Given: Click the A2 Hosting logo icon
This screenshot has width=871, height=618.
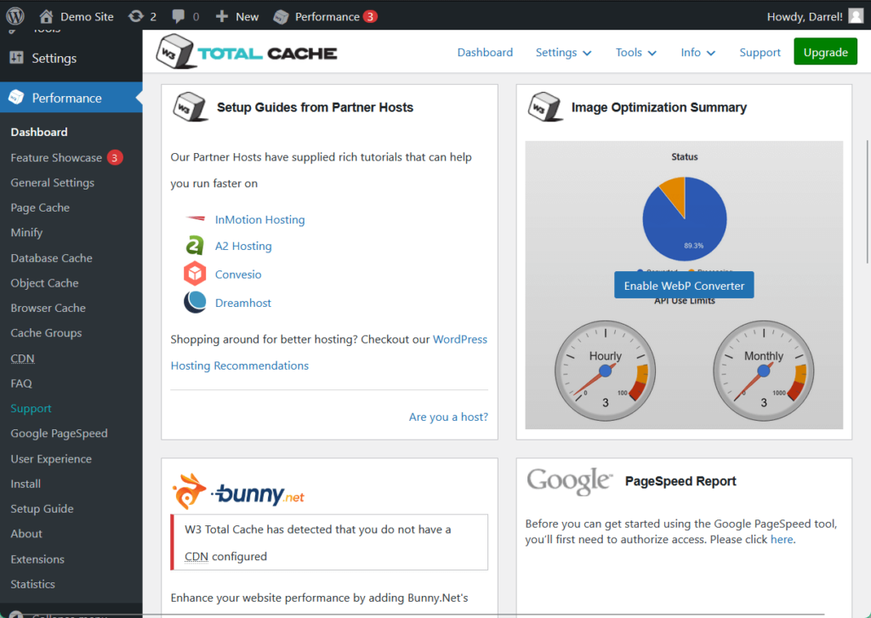Looking at the screenshot, I should pos(195,245).
